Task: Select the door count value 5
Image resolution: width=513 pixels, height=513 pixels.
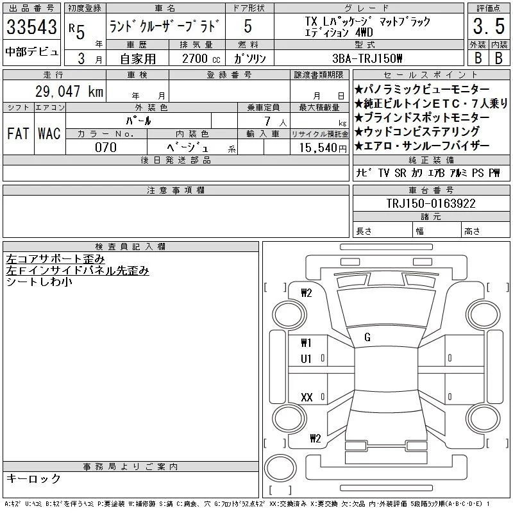Action: (x=248, y=26)
